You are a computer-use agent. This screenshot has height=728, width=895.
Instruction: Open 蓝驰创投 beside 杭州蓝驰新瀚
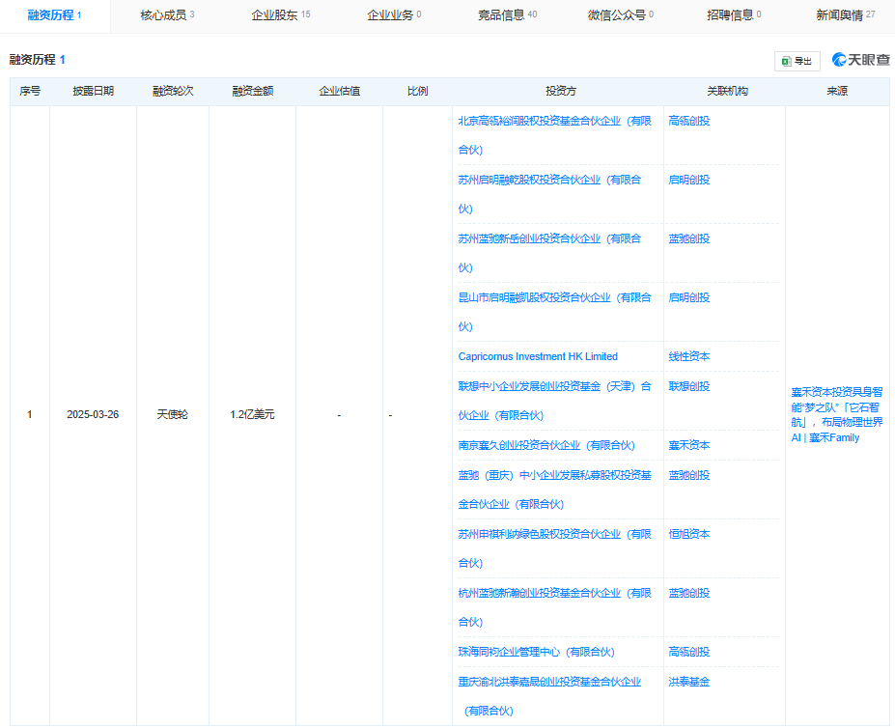(689, 593)
